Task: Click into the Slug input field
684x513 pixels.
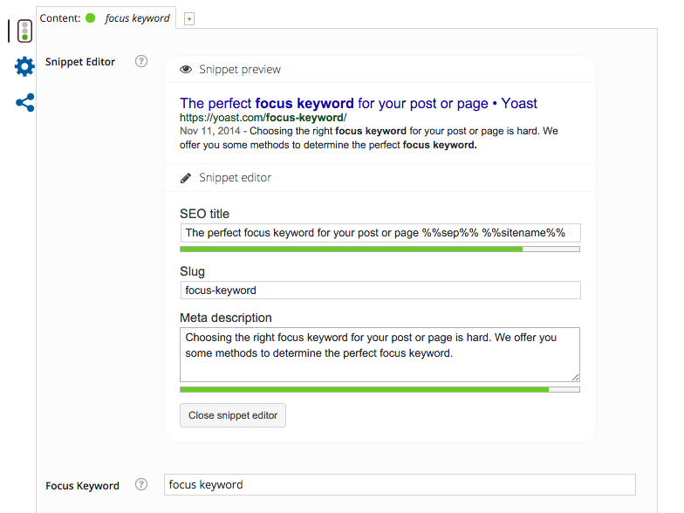Action: click(x=380, y=290)
